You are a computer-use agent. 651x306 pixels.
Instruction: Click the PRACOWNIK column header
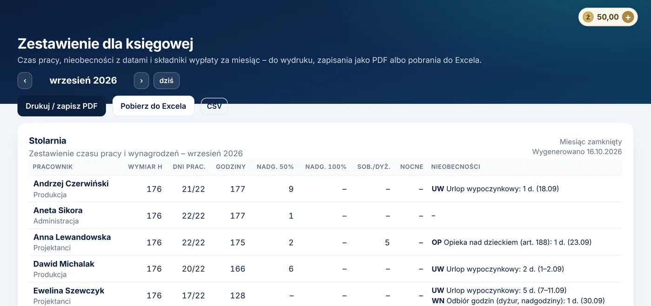click(53, 166)
